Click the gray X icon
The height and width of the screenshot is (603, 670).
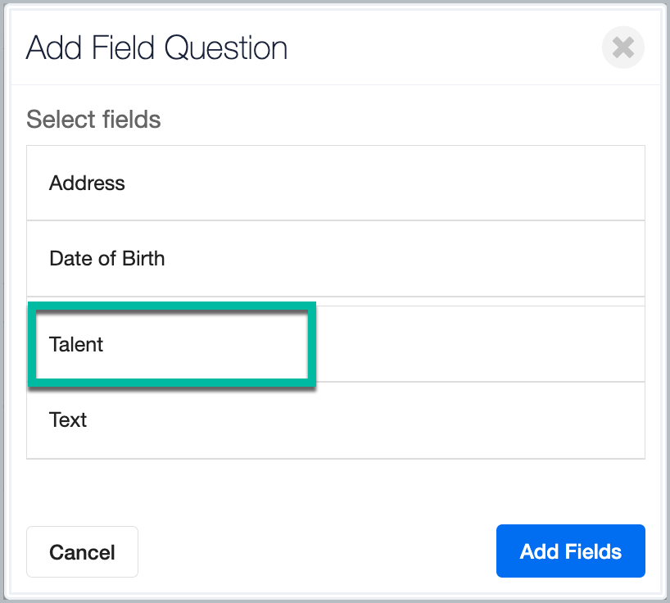pos(622,48)
